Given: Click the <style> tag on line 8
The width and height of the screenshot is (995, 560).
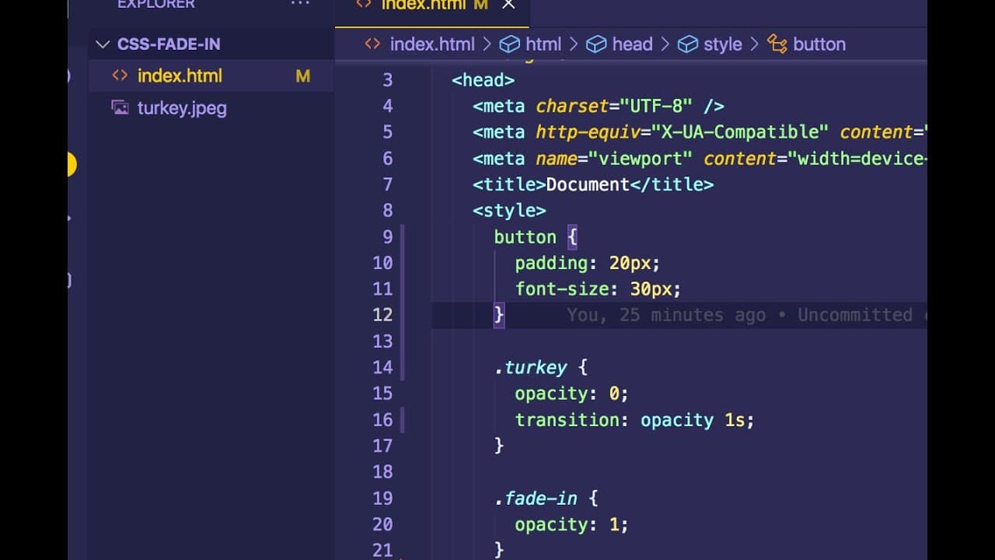Looking at the screenshot, I should pyautogui.click(x=509, y=211).
